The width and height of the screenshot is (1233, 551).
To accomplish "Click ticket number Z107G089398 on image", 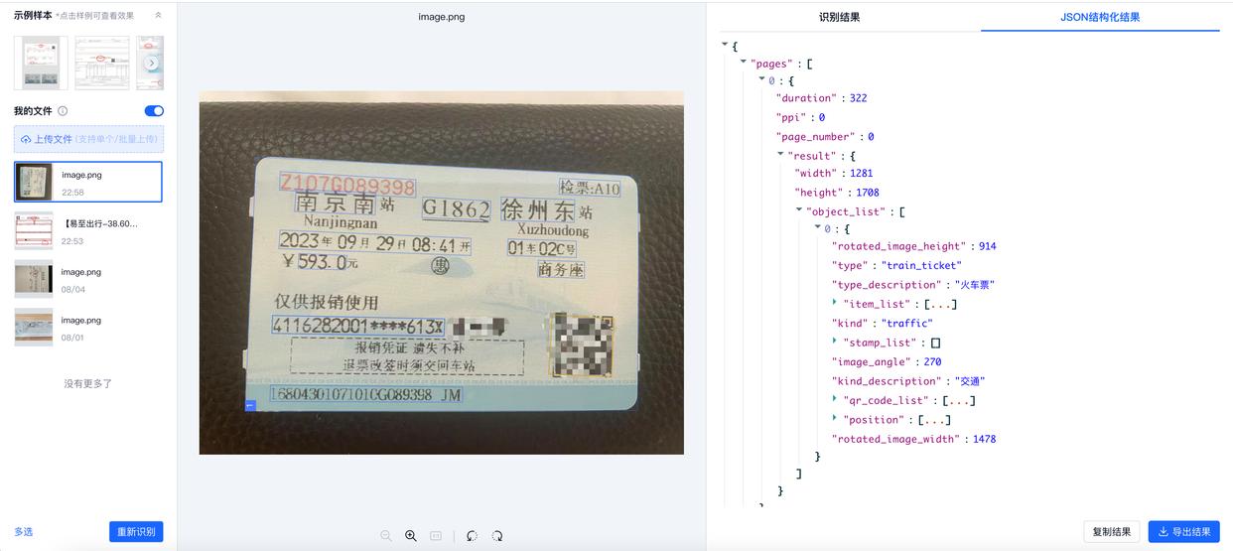I will [x=346, y=186].
